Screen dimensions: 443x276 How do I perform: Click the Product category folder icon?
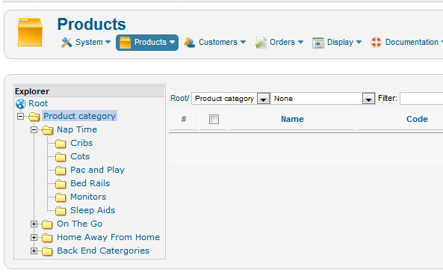point(34,116)
